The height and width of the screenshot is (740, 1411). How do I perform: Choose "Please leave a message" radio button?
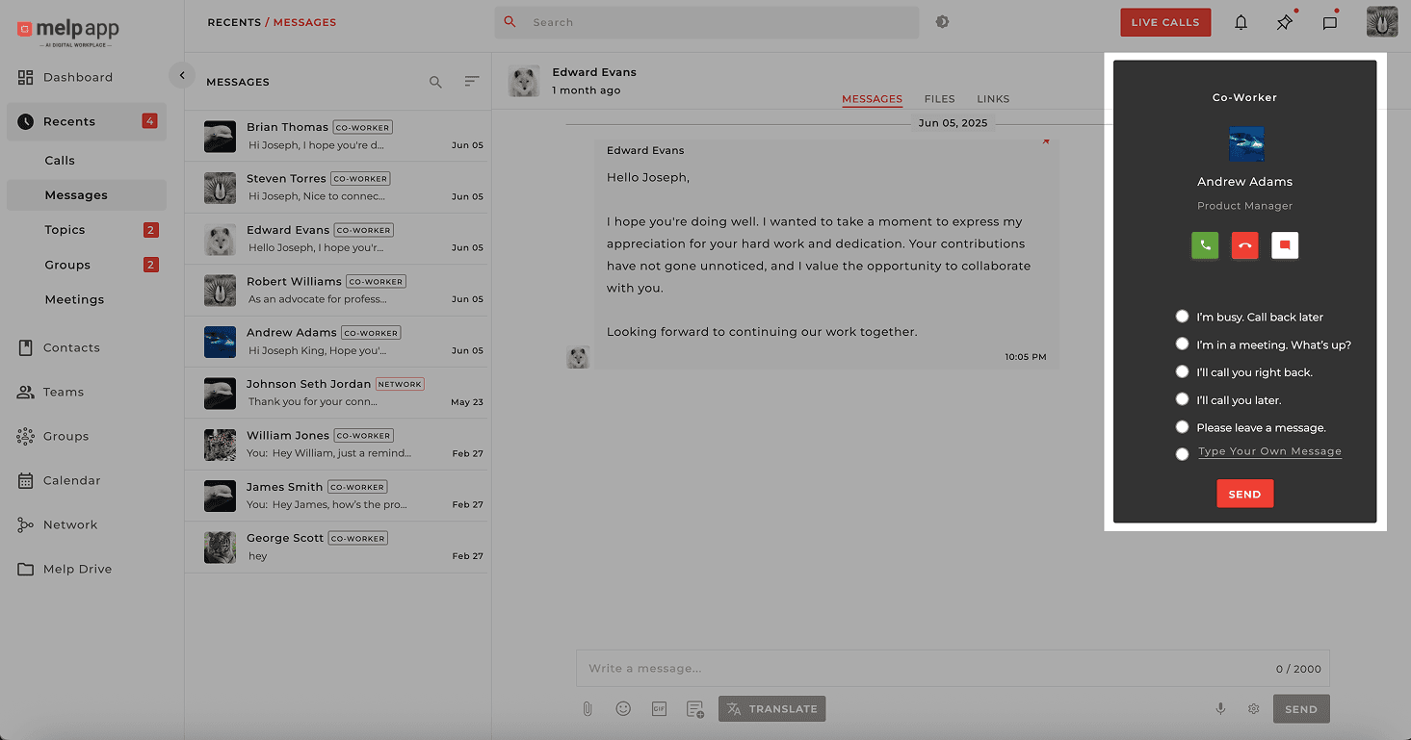tap(1182, 427)
